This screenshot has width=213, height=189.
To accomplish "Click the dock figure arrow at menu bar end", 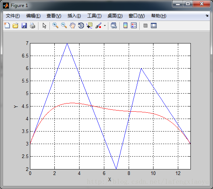I will (207, 16).
